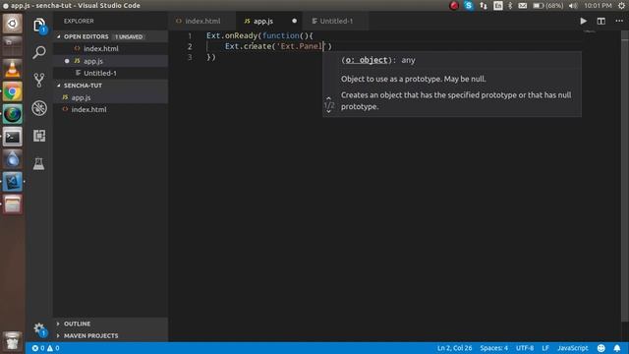Click line number 2 in gutter

pyautogui.click(x=190, y=46)
